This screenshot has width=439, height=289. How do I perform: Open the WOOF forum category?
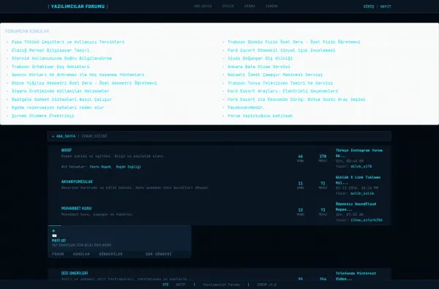point(67,151)
